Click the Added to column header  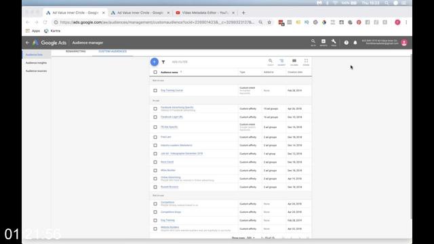pos(269,73)
